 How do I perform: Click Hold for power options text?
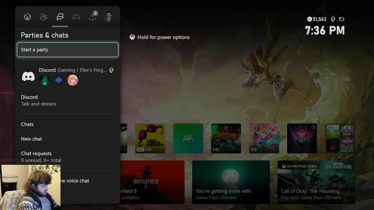coord(164,37)
